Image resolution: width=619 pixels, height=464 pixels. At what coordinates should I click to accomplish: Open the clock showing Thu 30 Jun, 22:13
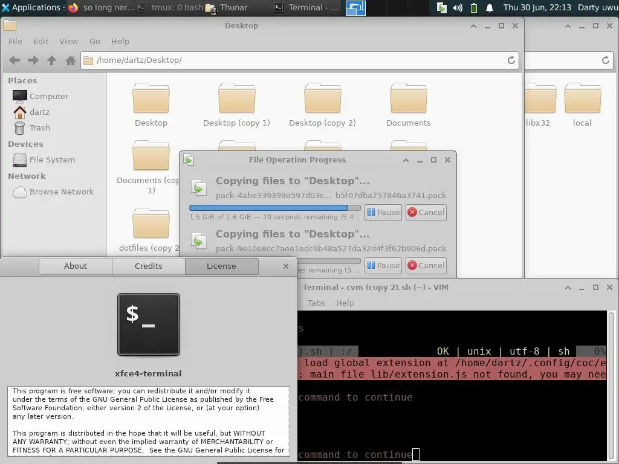tap(537, 7)
